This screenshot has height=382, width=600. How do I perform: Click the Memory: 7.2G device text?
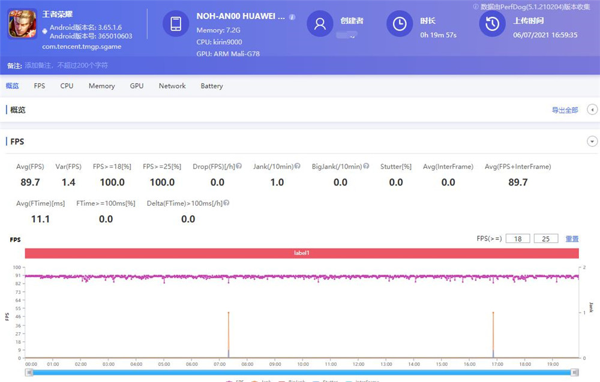point(218,30)
